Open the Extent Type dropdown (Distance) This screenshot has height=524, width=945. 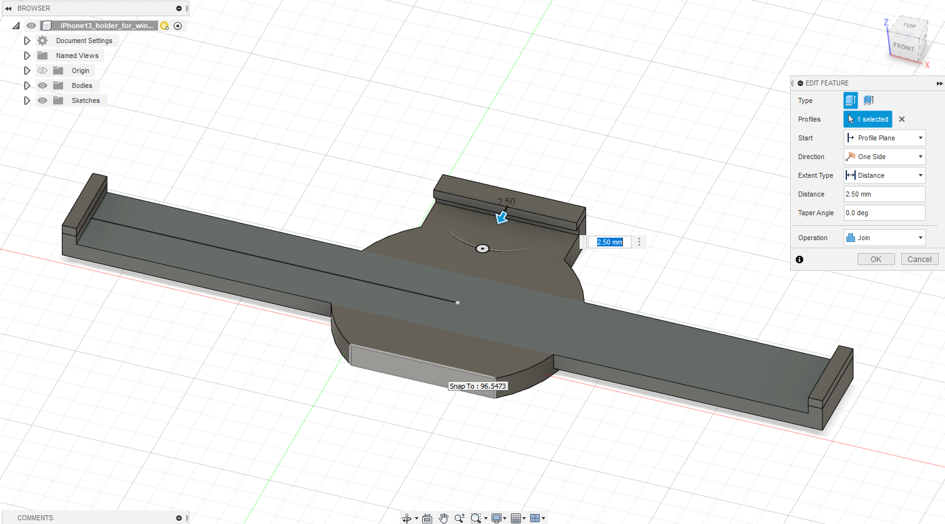[884, 175]
